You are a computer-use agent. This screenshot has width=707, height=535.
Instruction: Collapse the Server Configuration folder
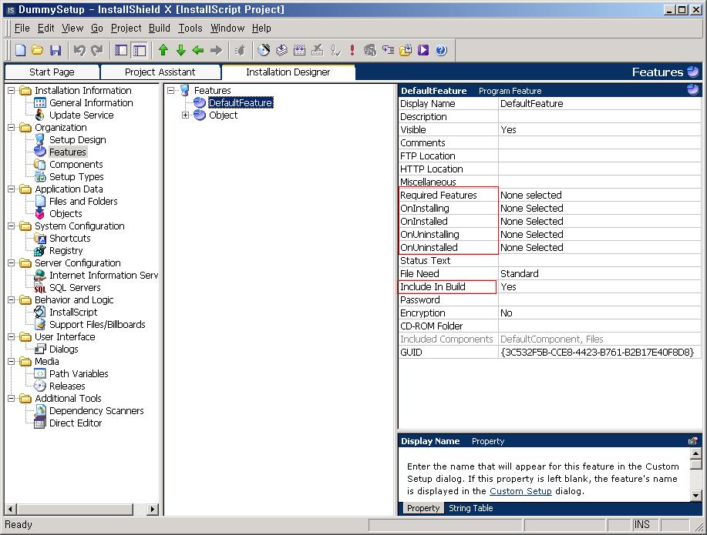coord(12,263)
